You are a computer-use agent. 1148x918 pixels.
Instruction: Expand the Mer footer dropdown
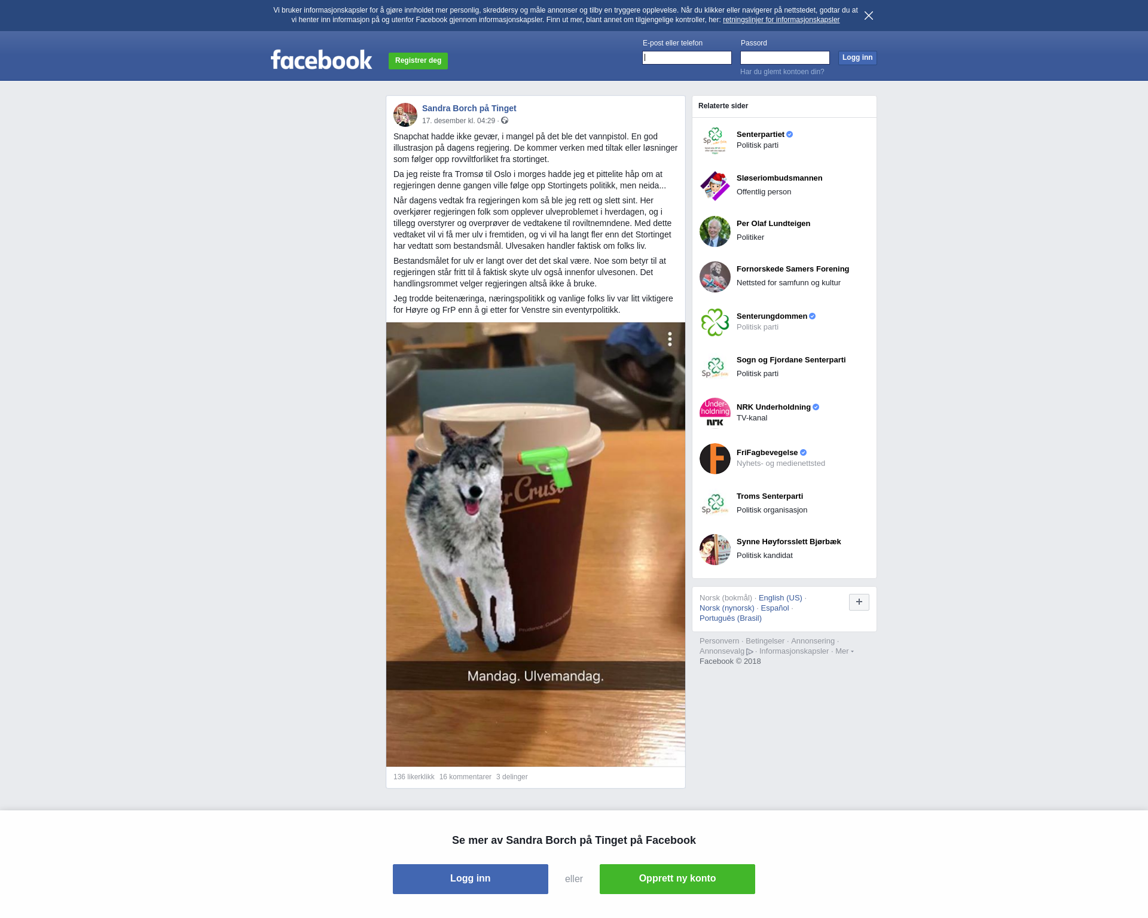[x=844, y=651]
